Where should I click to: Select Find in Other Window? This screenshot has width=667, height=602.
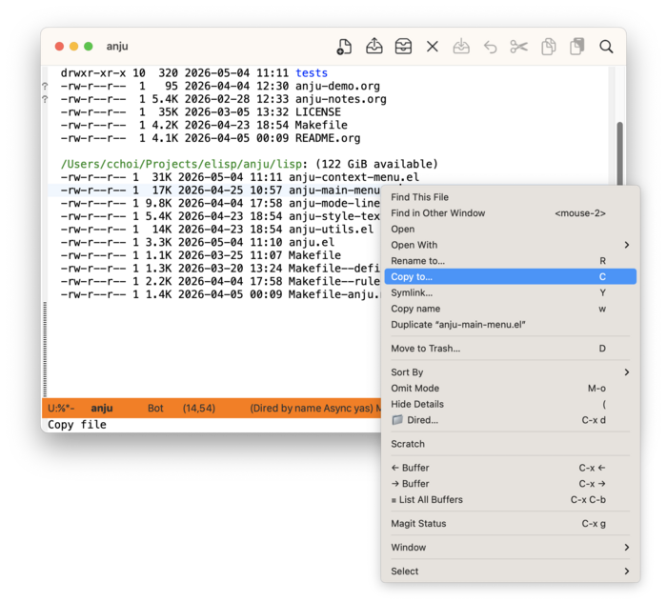click(511, 213)
